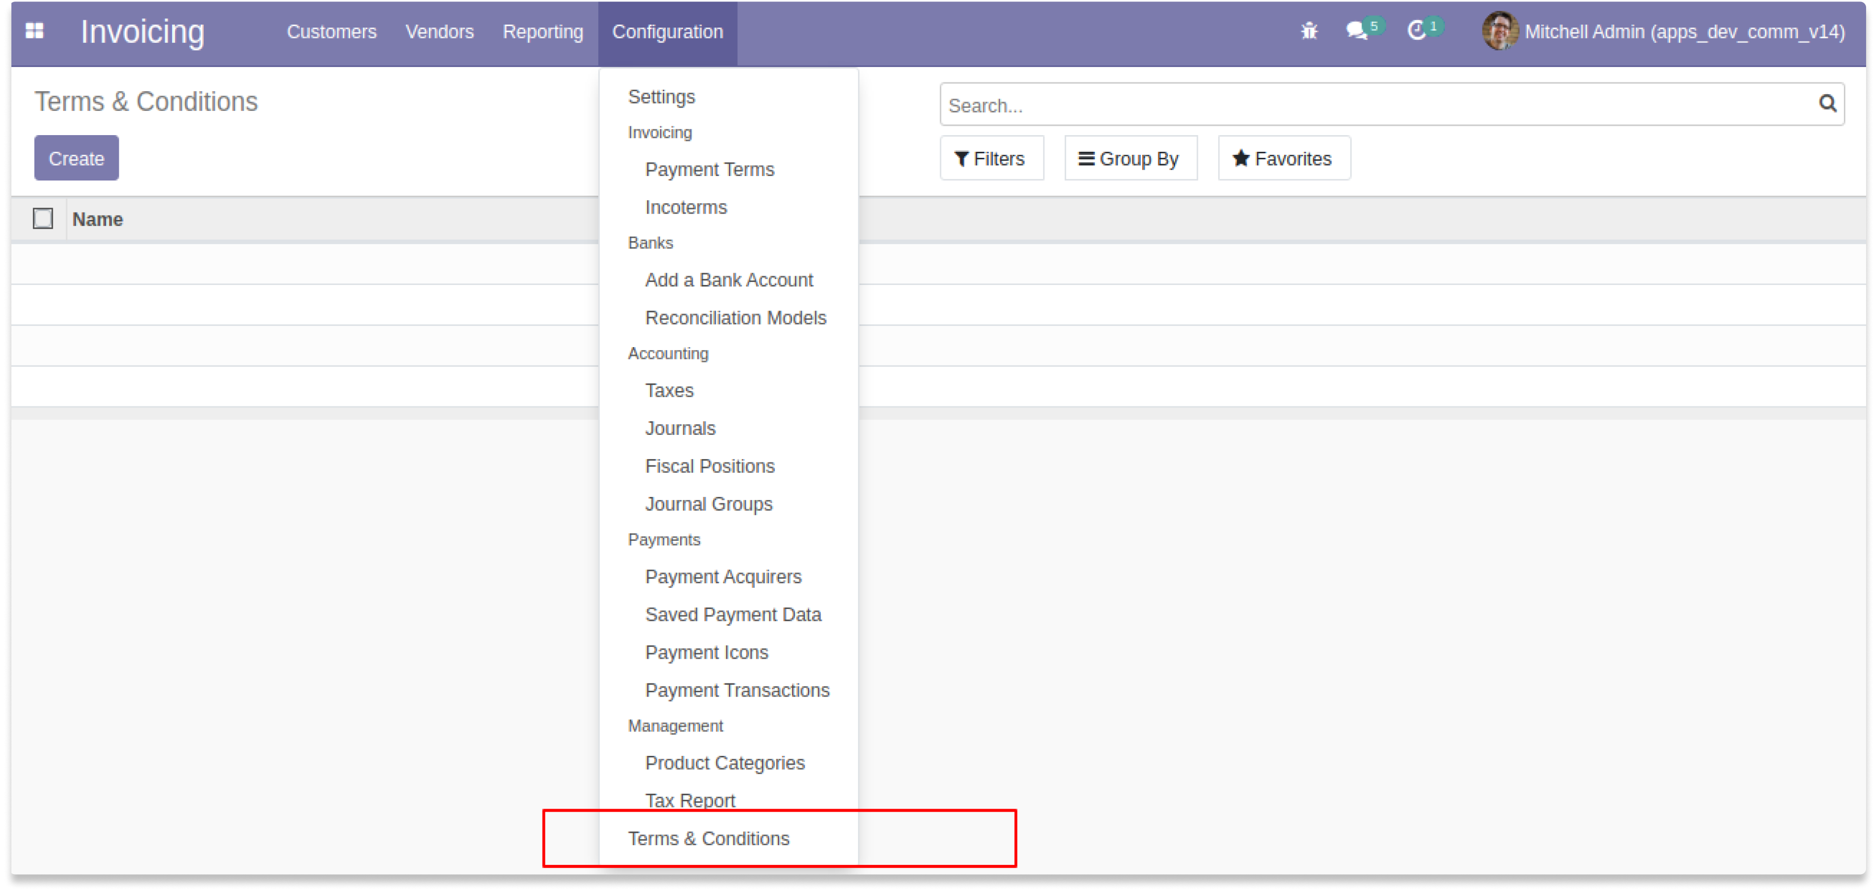Select Journal Groups entry
Screen dimensions: 1873x889
click(x=708, y=504)
